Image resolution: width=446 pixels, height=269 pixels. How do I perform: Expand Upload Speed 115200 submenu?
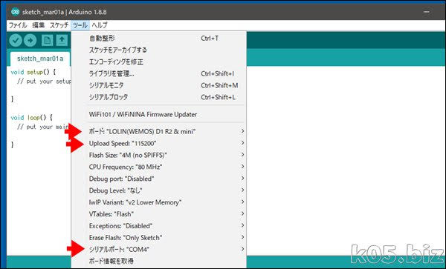click(x=159, y=144)
